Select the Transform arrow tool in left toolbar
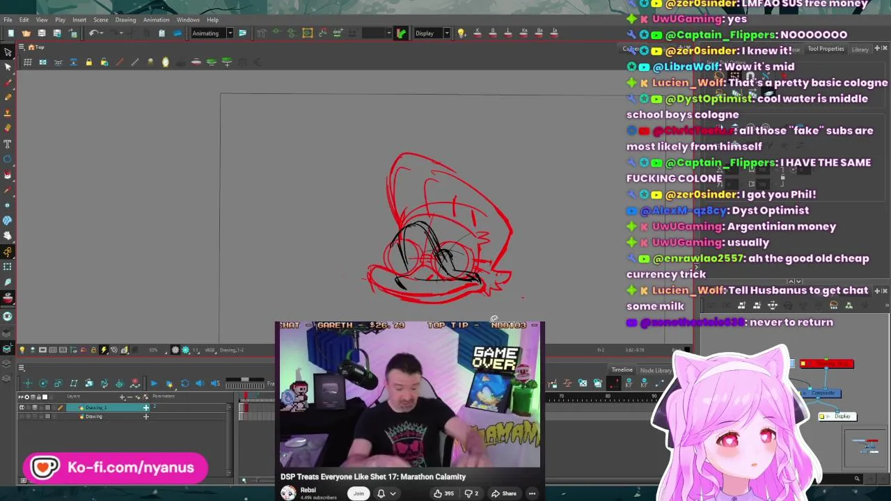Screen dimensions: 891x501 click(x=8, y=52)
